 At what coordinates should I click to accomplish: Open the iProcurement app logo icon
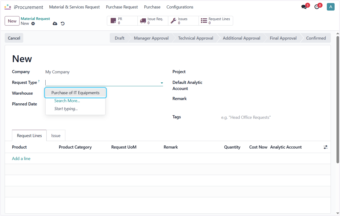coord(8,7)
